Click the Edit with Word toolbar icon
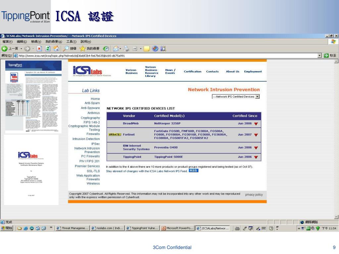Viewport: 339px width, 254px height. [135, 49]
